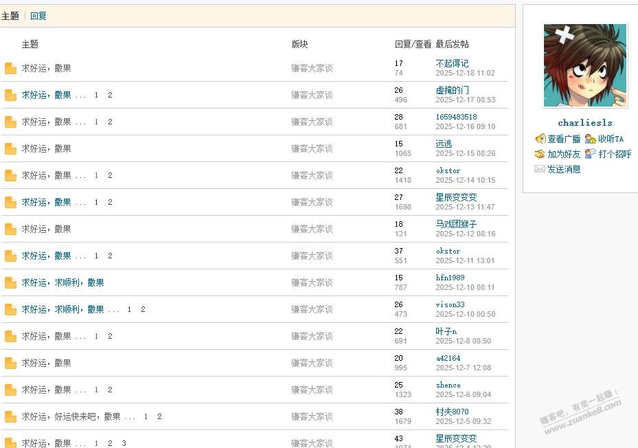Image resolution: width=638 pixels, height=448 pixels.
Task: Open the charliesls username link
Action: pyautogui.click(x=584, y=123)
